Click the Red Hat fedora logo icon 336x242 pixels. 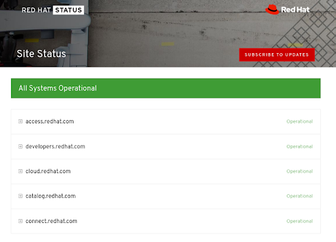click(x=272, y=9)
